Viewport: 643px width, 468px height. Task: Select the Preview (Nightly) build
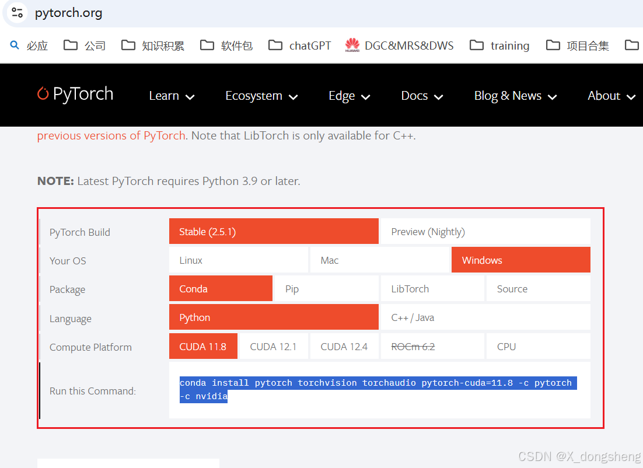click(x=485, y=231)
